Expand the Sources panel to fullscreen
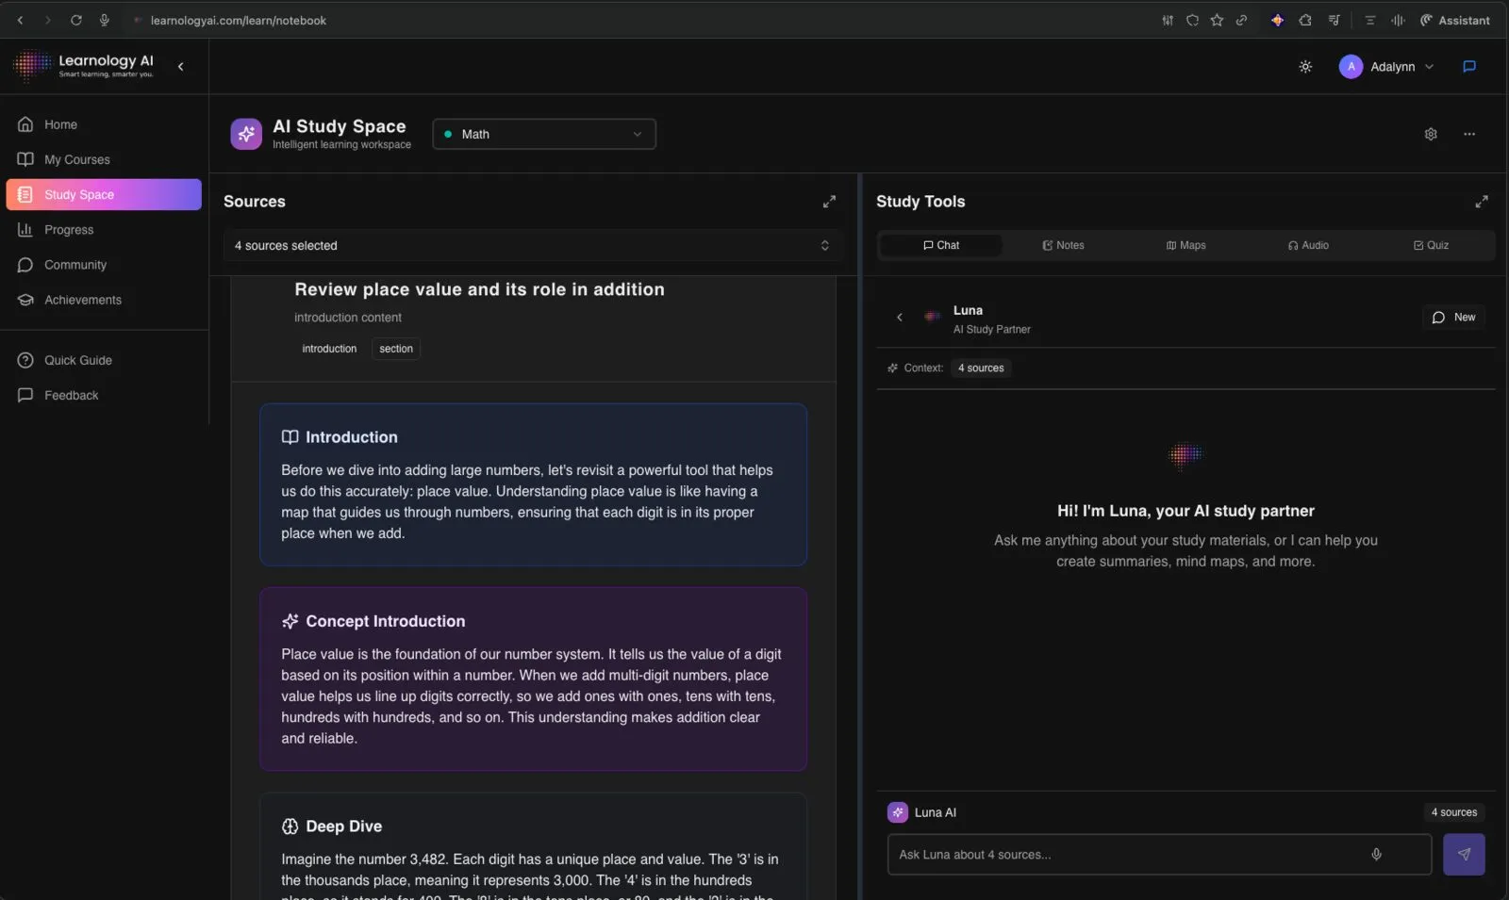 [x=829, y=202]
